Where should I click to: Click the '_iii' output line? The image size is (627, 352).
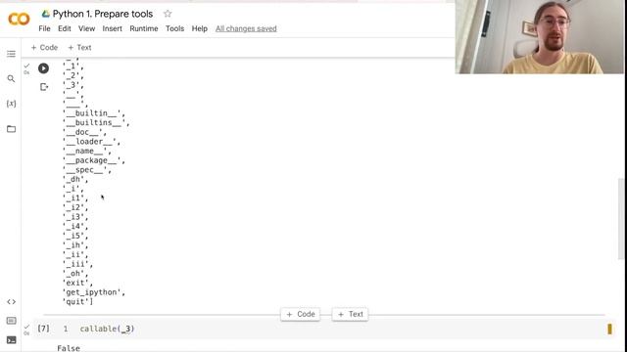77,264
